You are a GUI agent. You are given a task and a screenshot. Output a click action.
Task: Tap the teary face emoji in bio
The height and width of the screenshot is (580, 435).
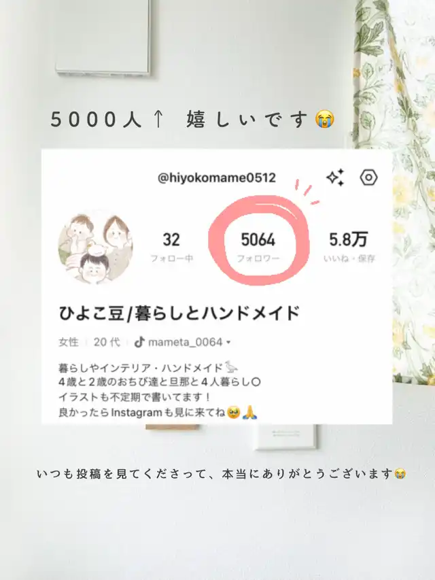[233, 412]
